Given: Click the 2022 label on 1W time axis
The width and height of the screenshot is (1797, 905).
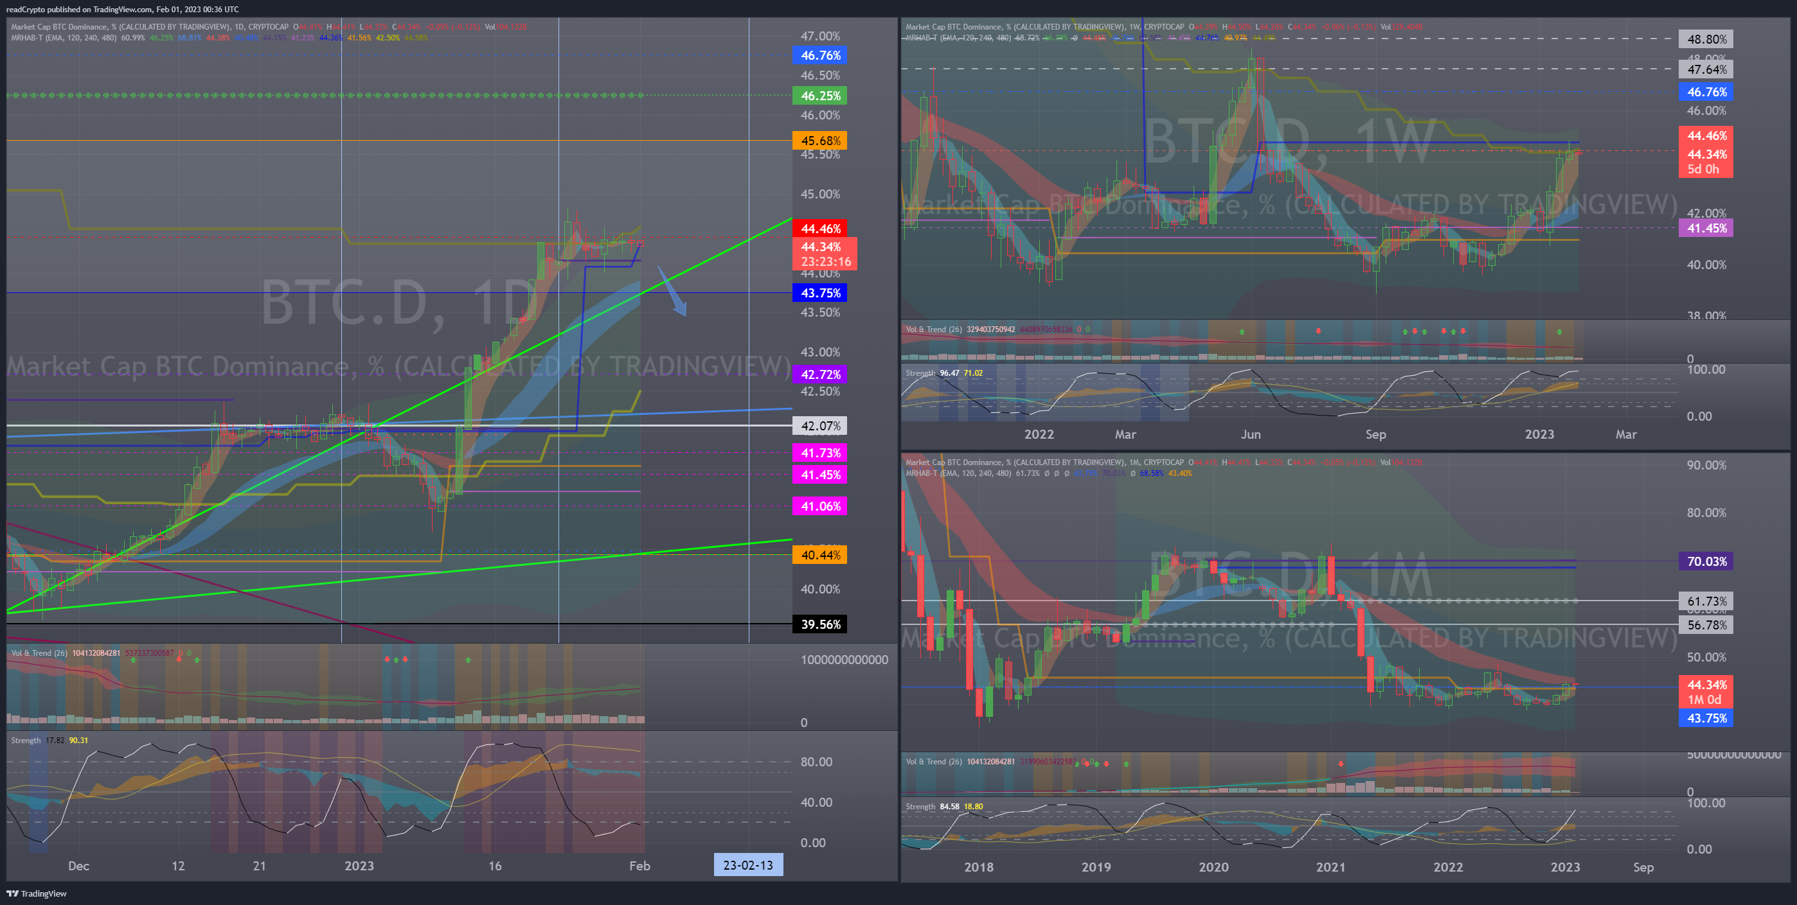Looking at the screenshot, I should coord(1039,434).
